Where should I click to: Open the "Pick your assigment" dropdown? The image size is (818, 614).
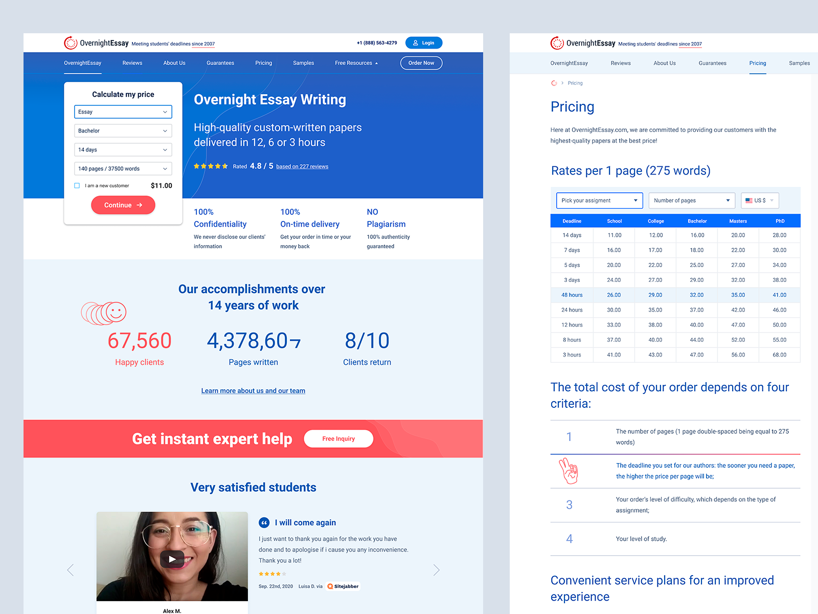pyautogui.click(x=599, y=201)
